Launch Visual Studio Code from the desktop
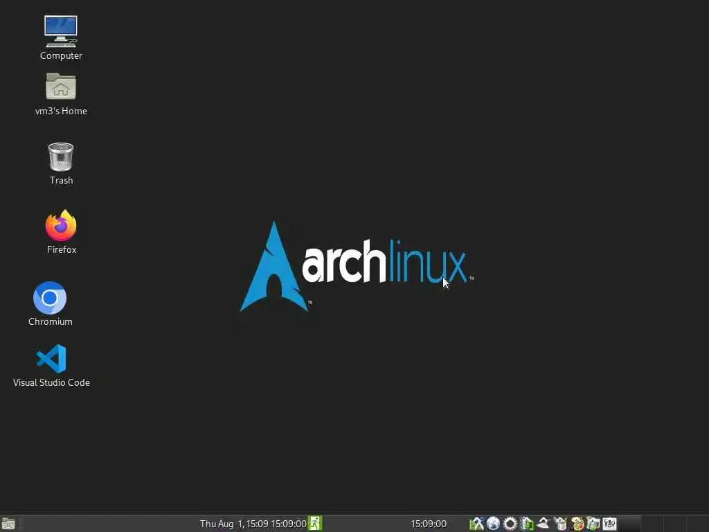The height and width of the screenshot is (532, 709). (x=51, y=359)
